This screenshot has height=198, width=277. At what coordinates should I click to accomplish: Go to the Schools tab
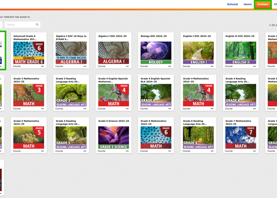(x=232, y=4)
